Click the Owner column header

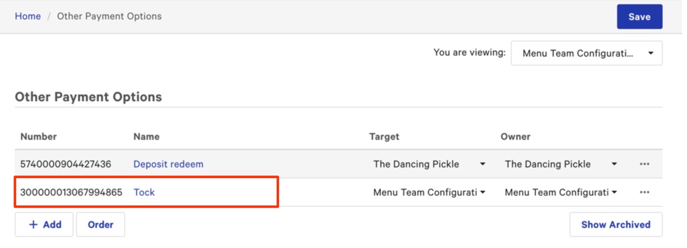click(x=515, y=137)
